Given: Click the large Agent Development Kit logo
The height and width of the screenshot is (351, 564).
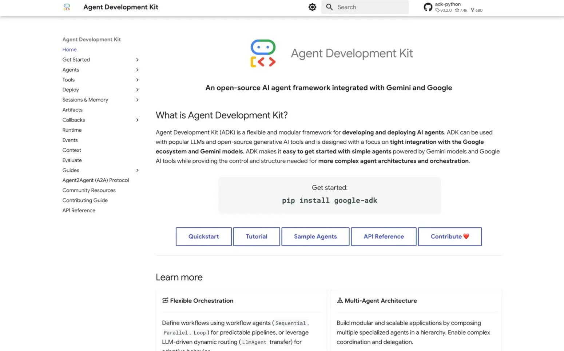Looking at the screenshot, I should click(x=263, y=53).
